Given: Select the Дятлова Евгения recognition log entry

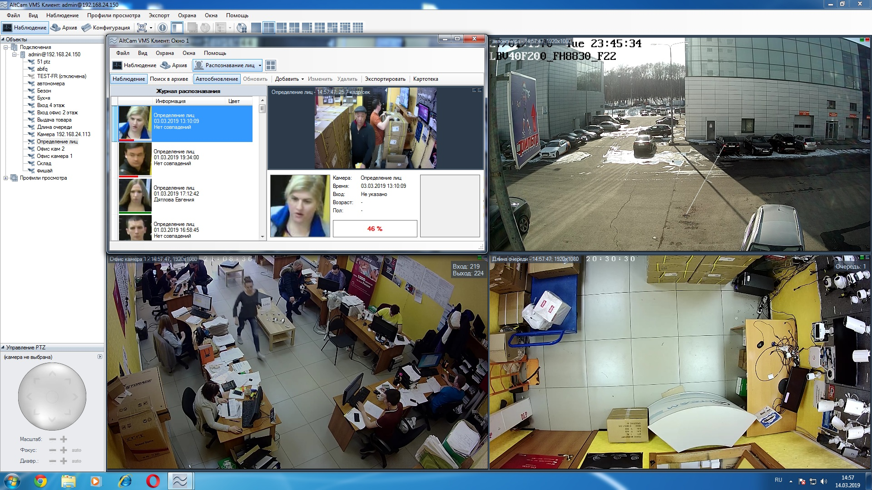Looking at the screenshot, I should tap(182, 195).
